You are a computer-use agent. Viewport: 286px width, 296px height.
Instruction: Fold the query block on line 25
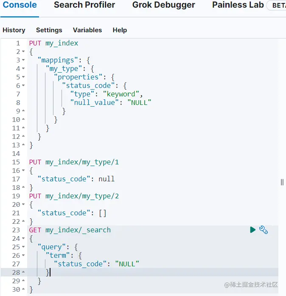click(23, 247)
